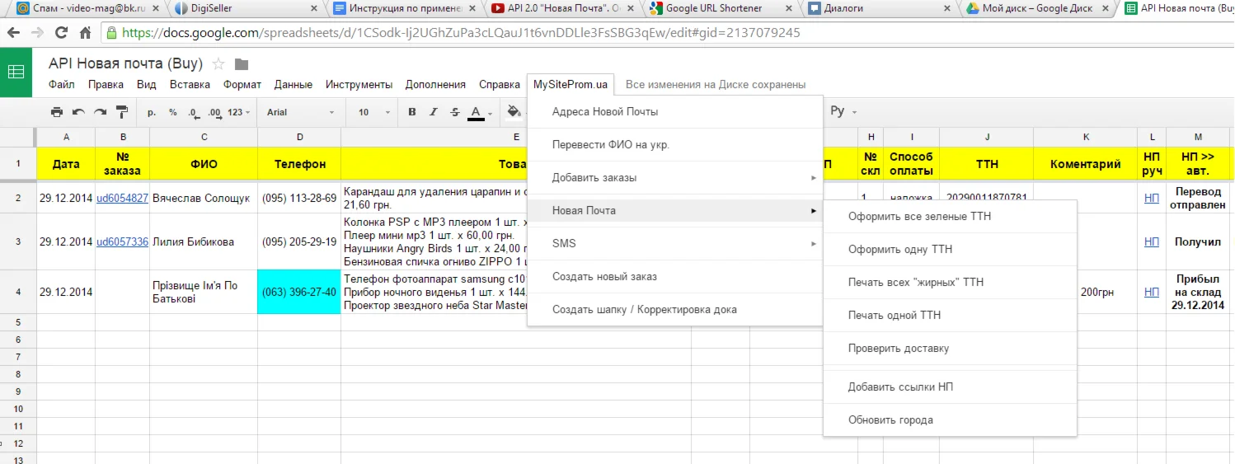Open НП link in Получил row
The height and width of the screenshot is (464, 1235).
(x=1151, y=242)
